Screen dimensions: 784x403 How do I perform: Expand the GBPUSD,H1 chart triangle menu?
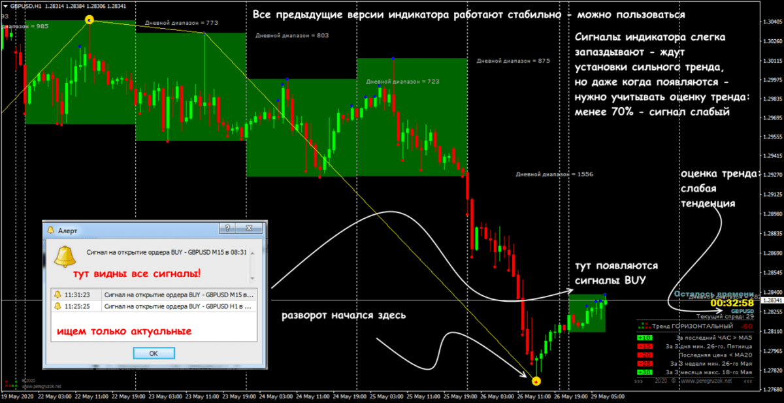(5, 7)
